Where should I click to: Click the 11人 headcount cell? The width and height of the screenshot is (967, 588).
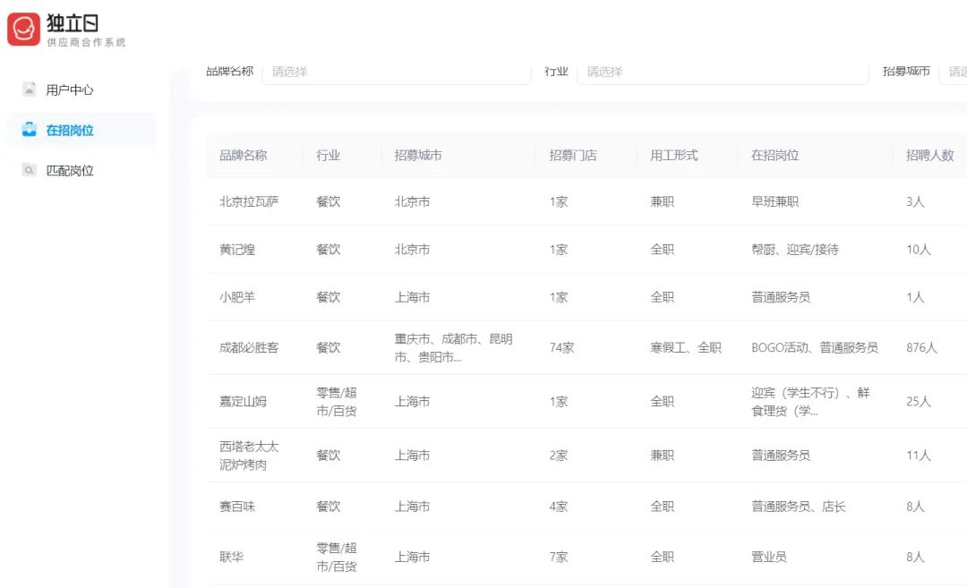coord(919,456)
